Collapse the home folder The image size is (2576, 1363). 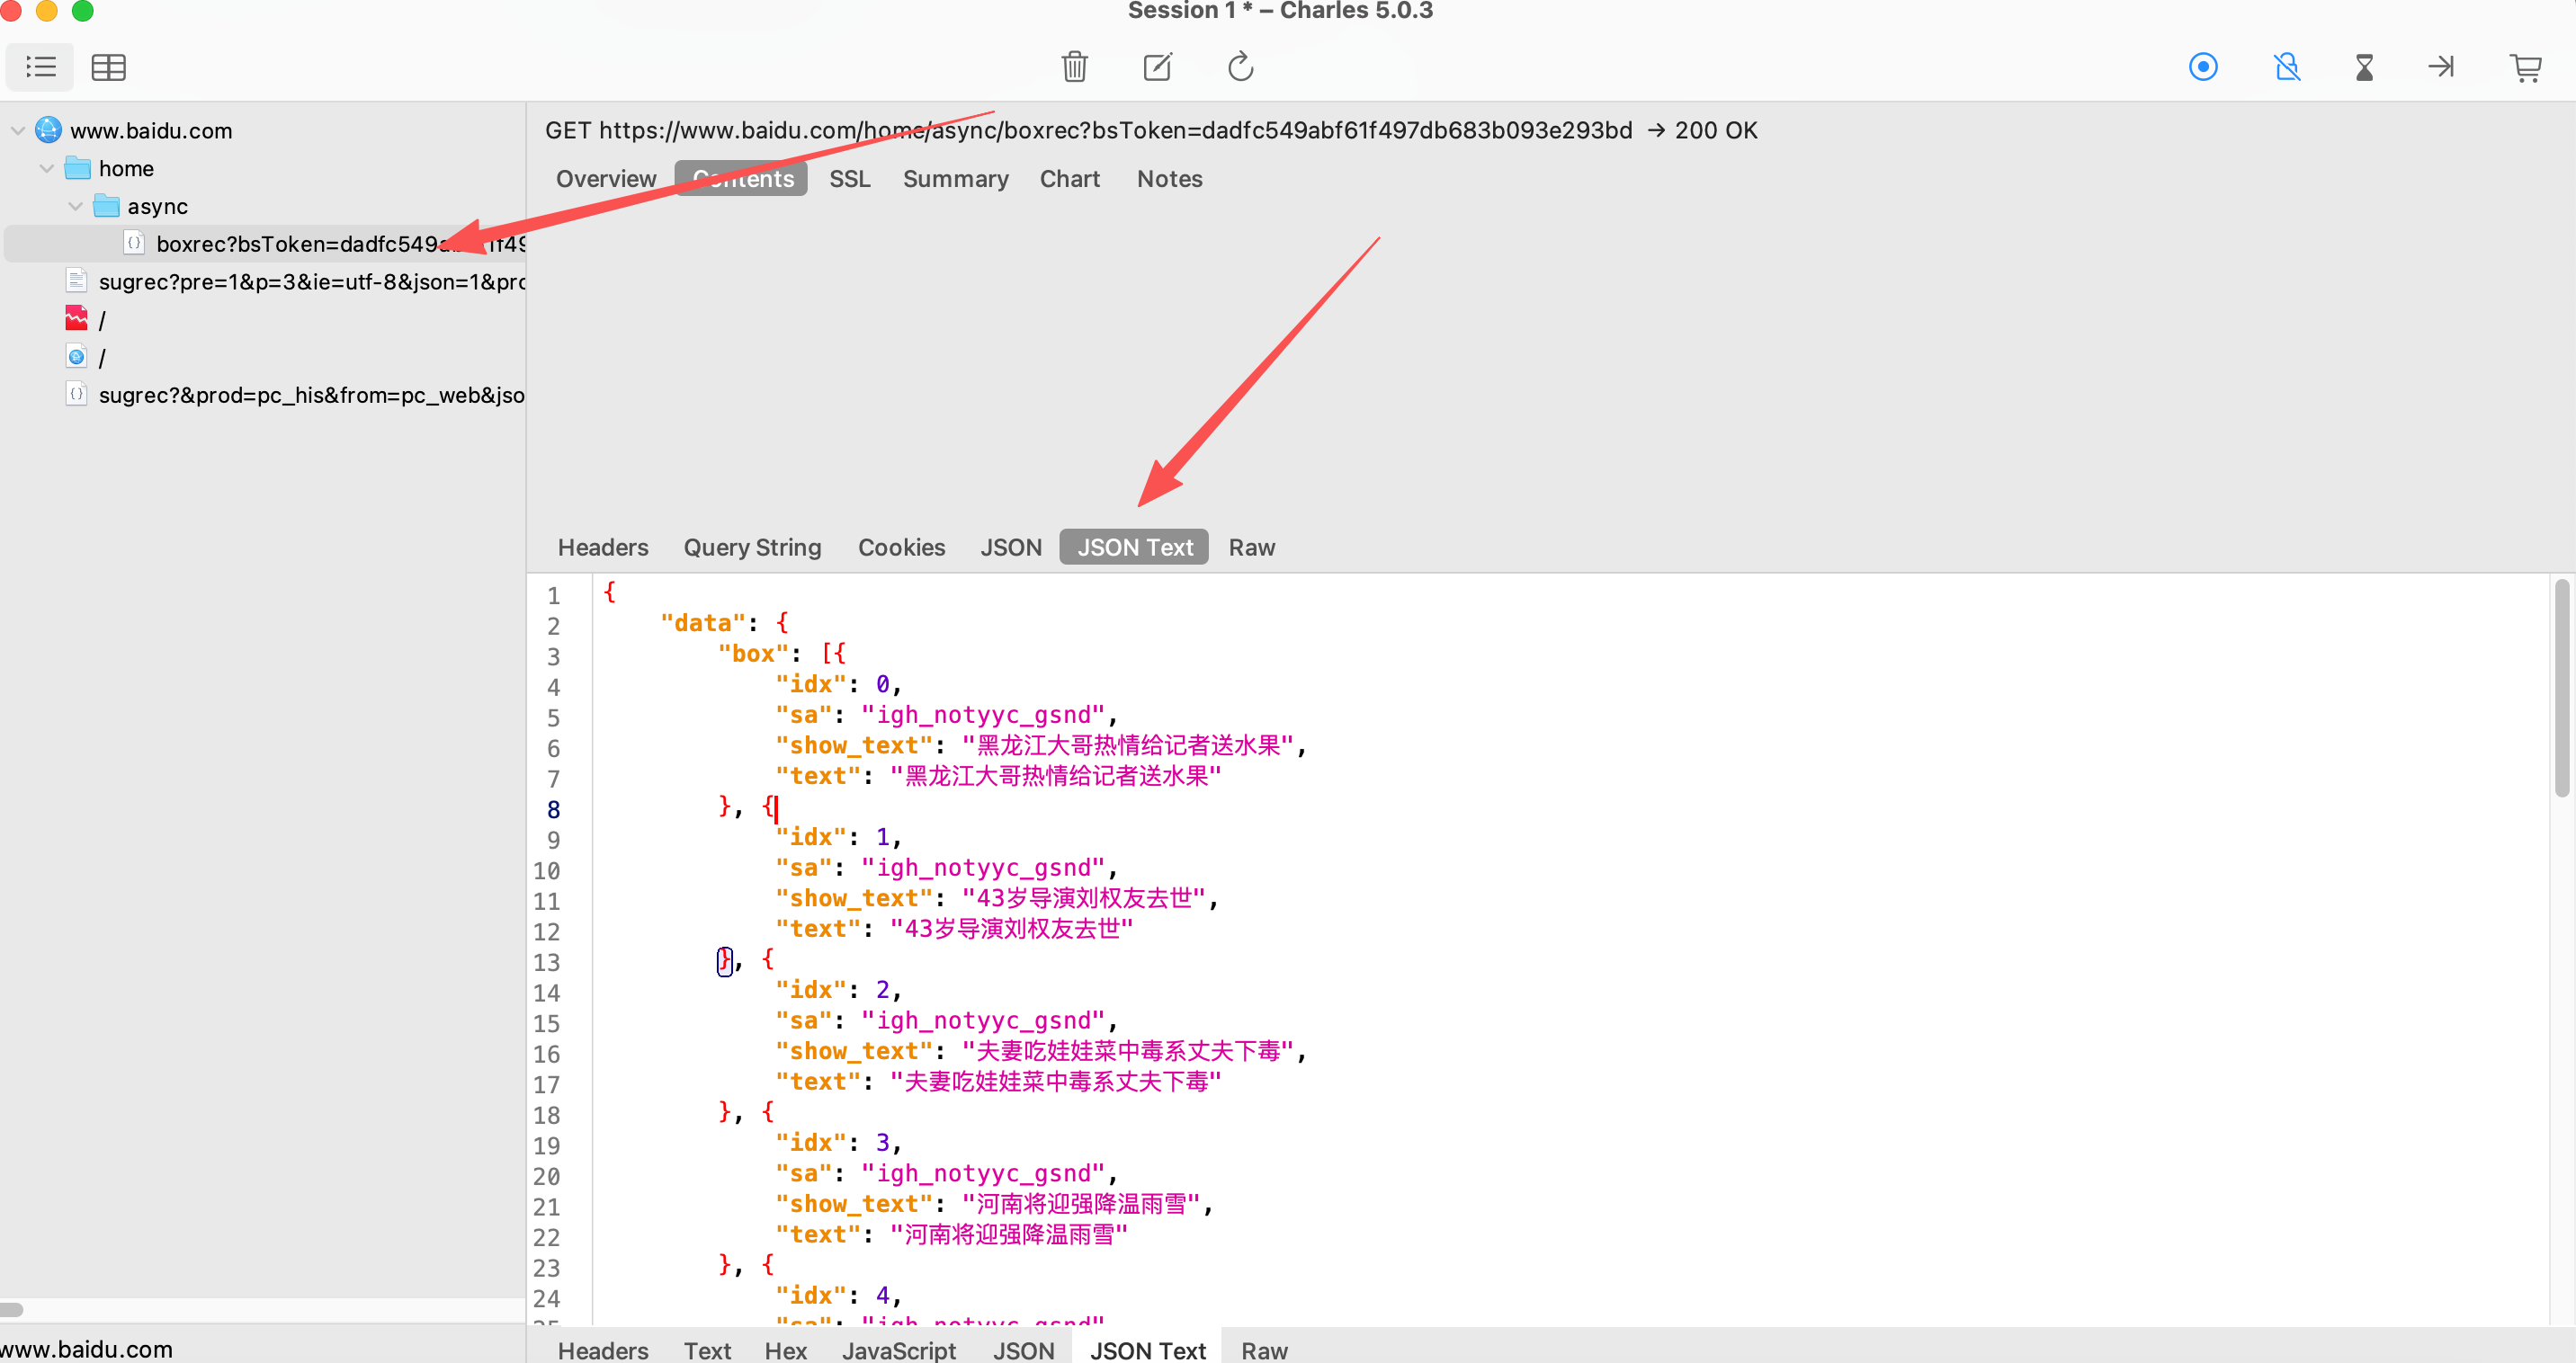coord(46,169)
